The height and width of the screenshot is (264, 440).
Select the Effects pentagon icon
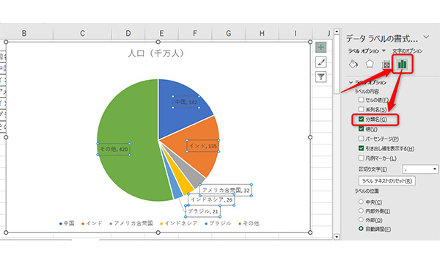click(x=370, y=65)
